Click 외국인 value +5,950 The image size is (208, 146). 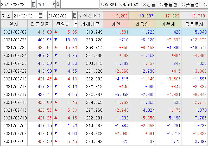[x=148, y=118]
